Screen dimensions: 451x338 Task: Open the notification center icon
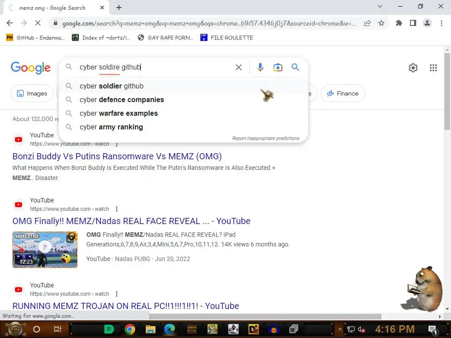tap(433, 329)
